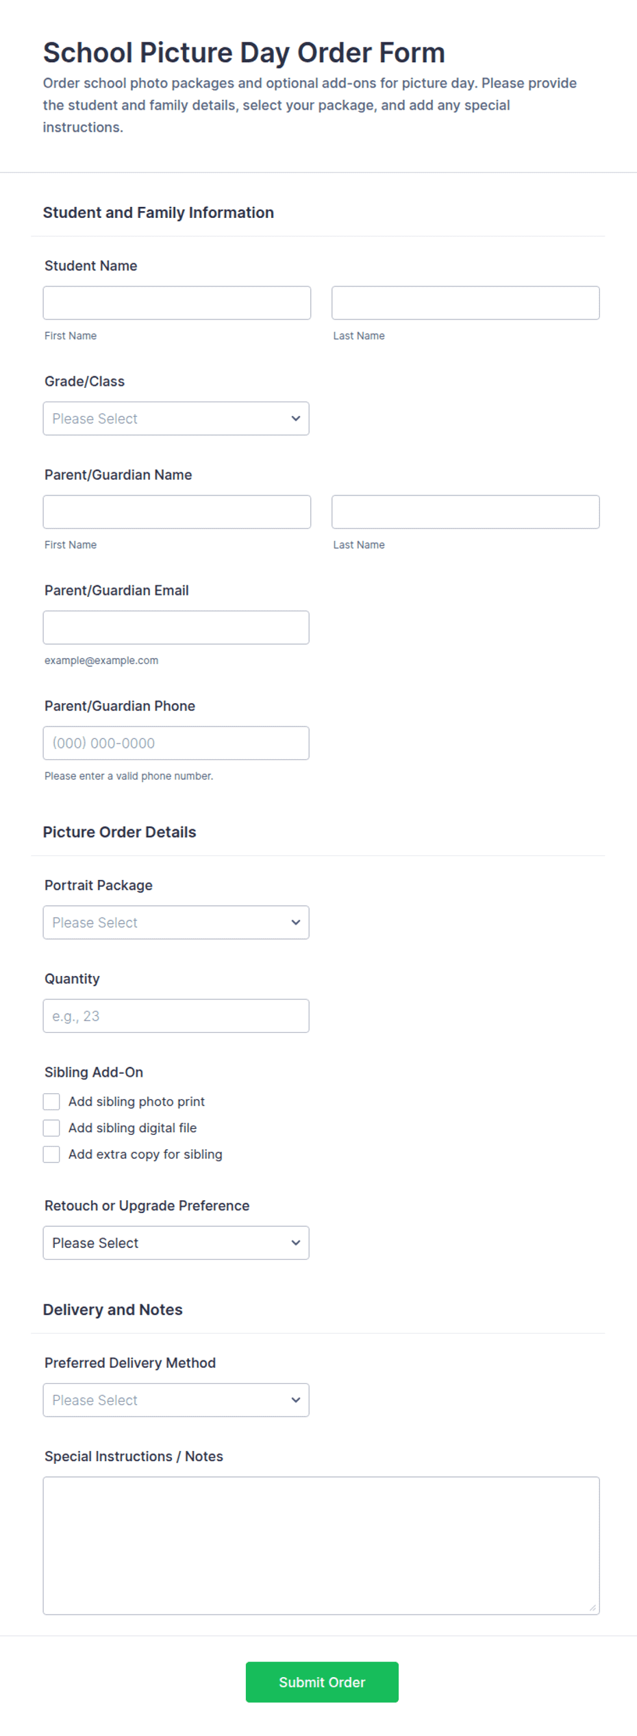Image resolution: width=637 pixels, height=1736 pixels.
Task: Click the Parent/Guardian Phone field
Action: click(x=176, y=743)
